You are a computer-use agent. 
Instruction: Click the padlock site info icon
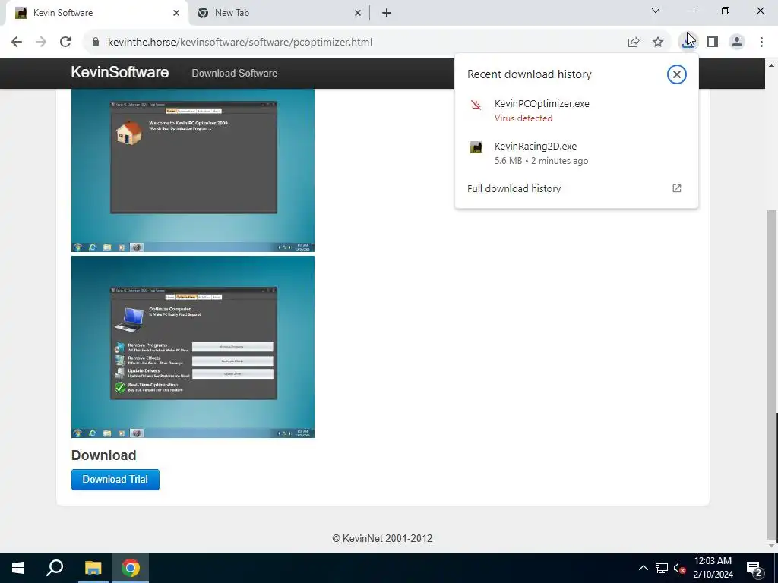coord(96,42)
